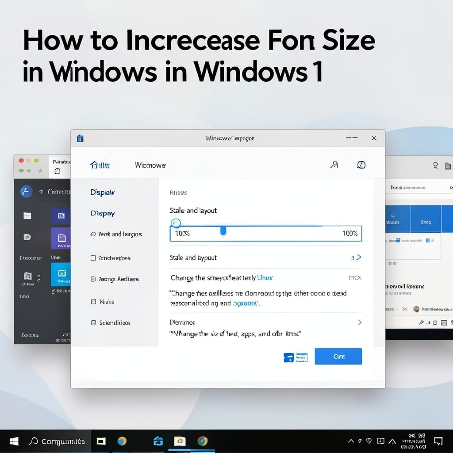Click the top green dot in left window

[36, 160]
